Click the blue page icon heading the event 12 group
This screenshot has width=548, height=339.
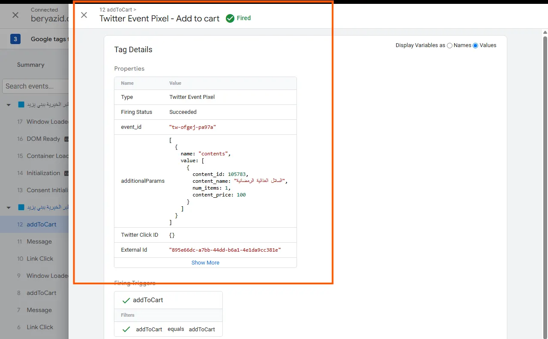coord(21,207)
